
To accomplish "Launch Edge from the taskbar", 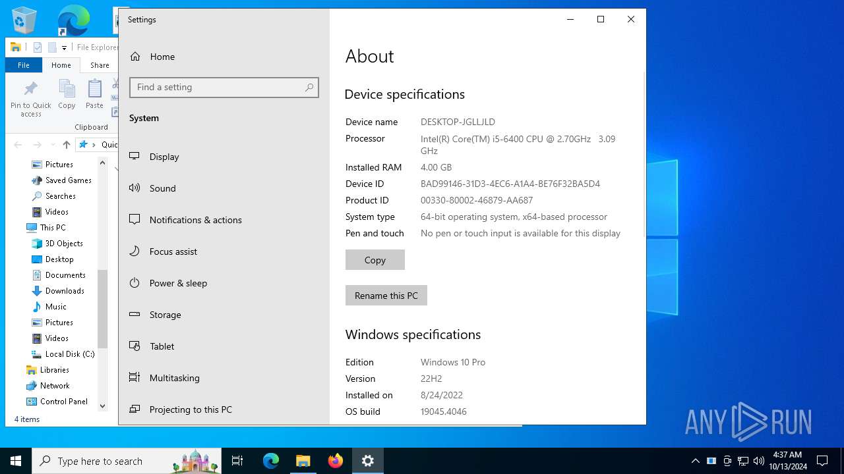I will [271, 461].
